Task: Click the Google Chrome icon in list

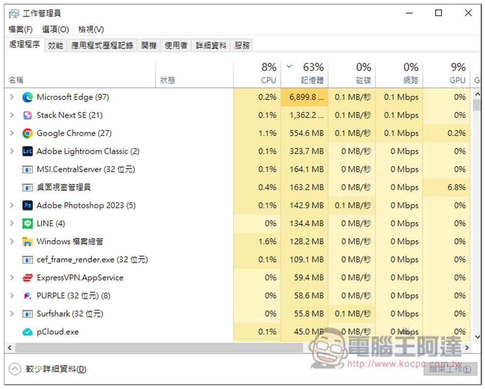Action: point(28,133)
